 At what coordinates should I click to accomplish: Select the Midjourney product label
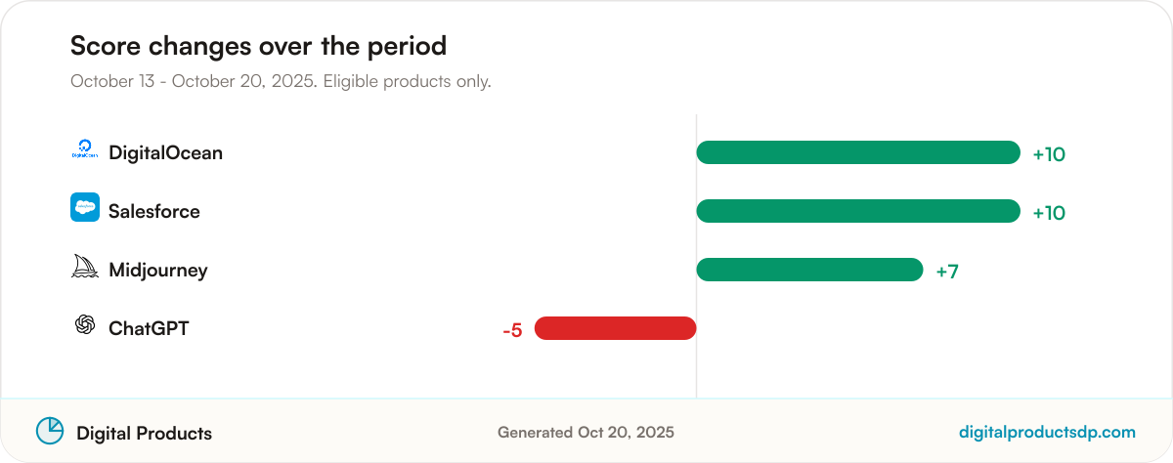(158, 271)
